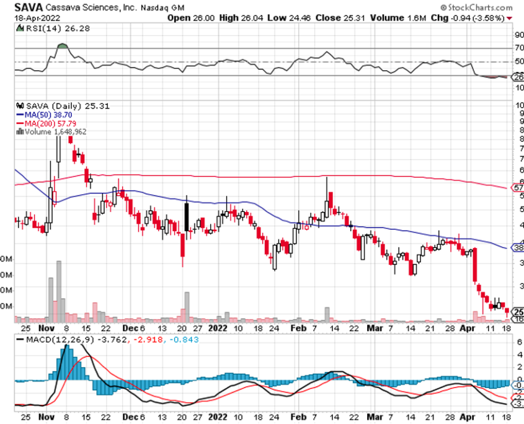524x424 pixels.
Task: Click the blue MA(50) legend marker
Action: tap(19, 115)
